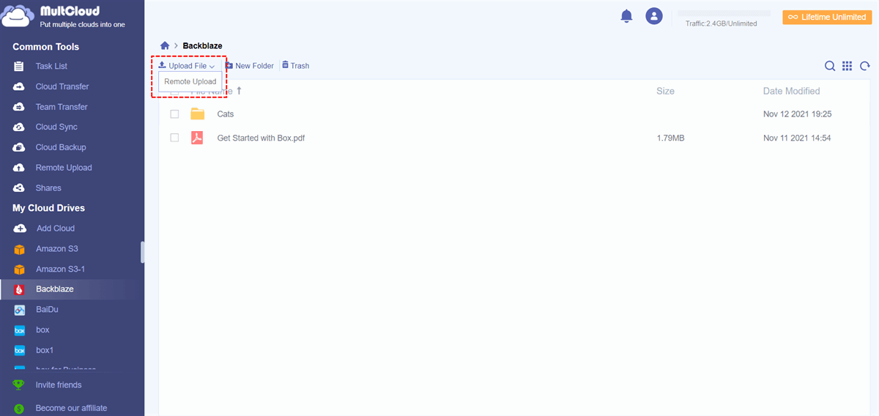The image size is (879, 416).
Task: Click the Team Transfer sidebar icon
Action: (x=20, y=107)
